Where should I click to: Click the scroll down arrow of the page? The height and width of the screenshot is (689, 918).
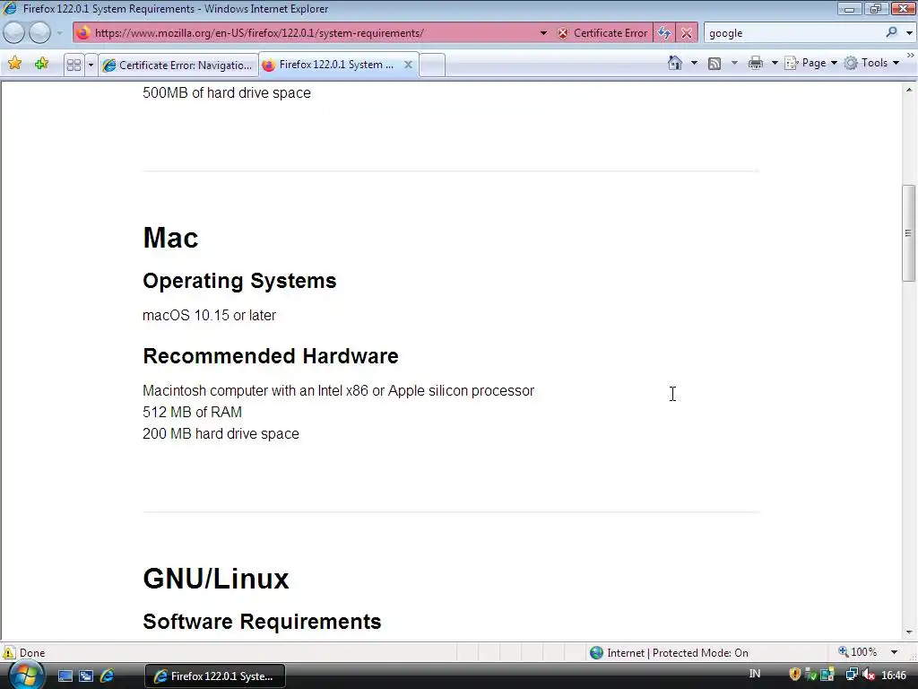909,632
